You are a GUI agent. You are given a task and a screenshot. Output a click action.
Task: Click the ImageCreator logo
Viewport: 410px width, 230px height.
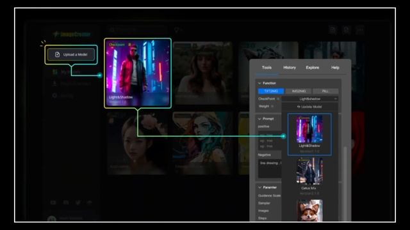coord(72,34)
